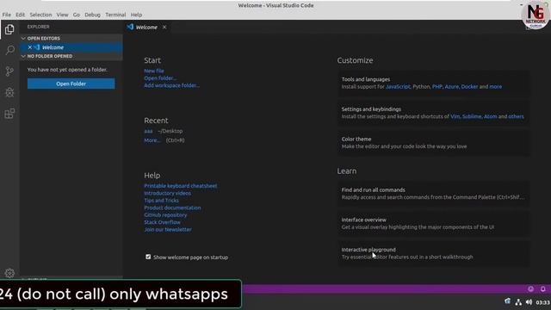Click others link in Settings and keybindings
The height and width of the screenshot is (310, 551).
[516, 116]
